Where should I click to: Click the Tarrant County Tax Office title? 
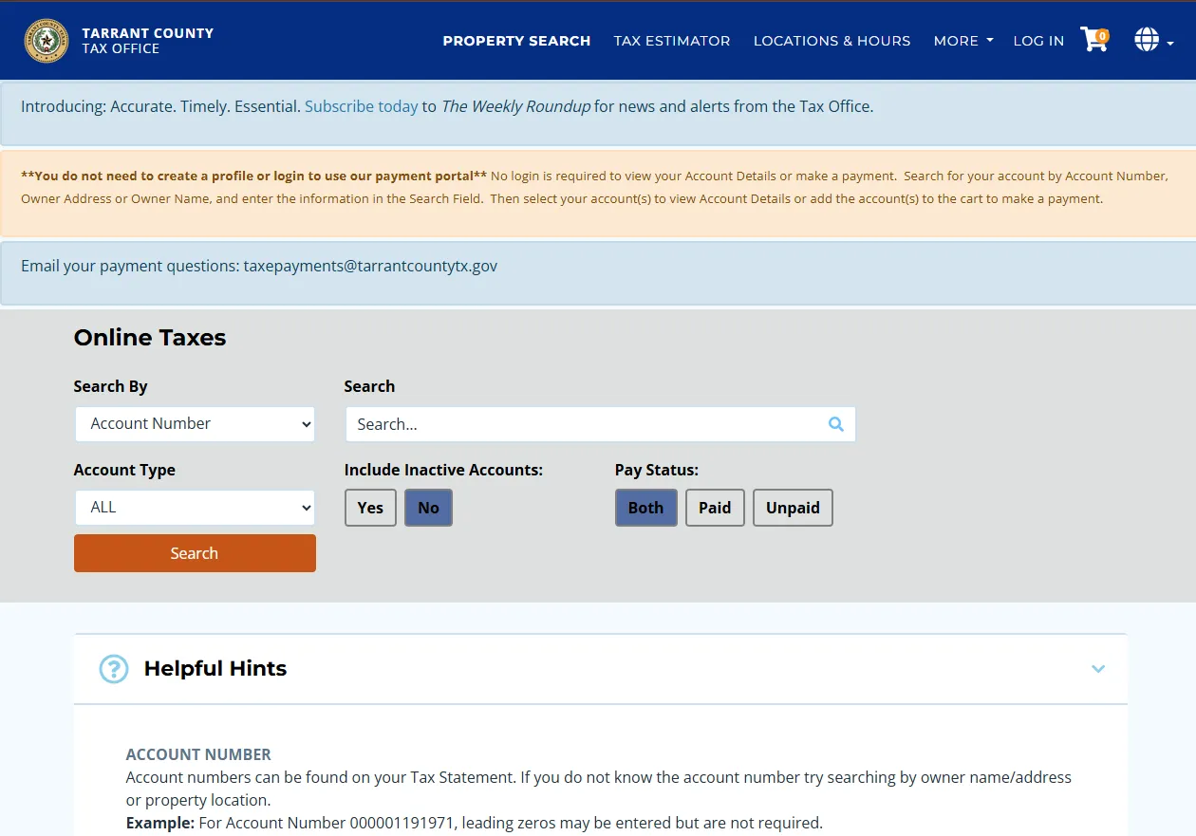[x=147, y=40]
